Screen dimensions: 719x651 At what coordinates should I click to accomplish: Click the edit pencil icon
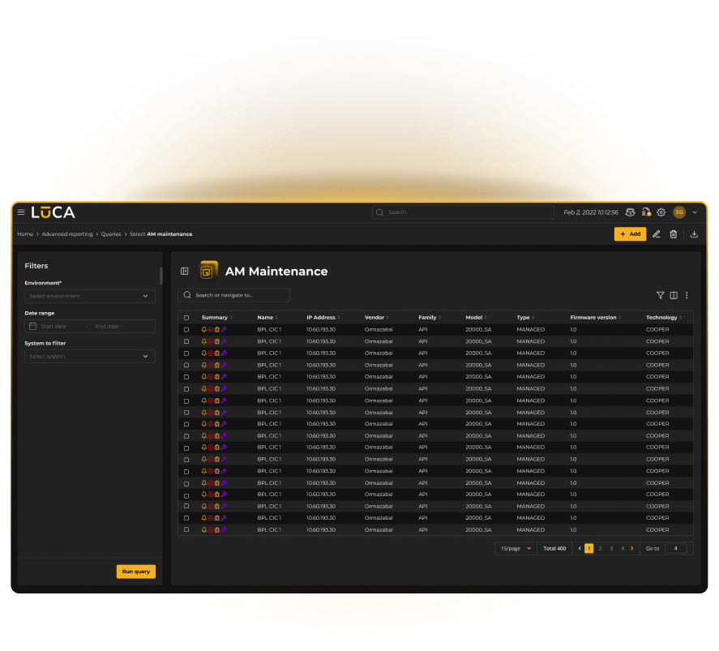[x=657, y=234]
